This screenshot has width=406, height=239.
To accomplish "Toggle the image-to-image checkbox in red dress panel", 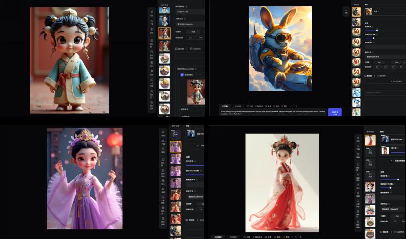I will (381, 231).
